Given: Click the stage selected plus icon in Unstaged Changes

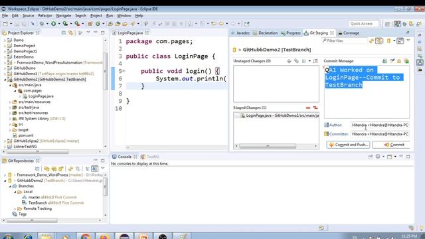Looking at the screenshot, I should tap(289, 61).
